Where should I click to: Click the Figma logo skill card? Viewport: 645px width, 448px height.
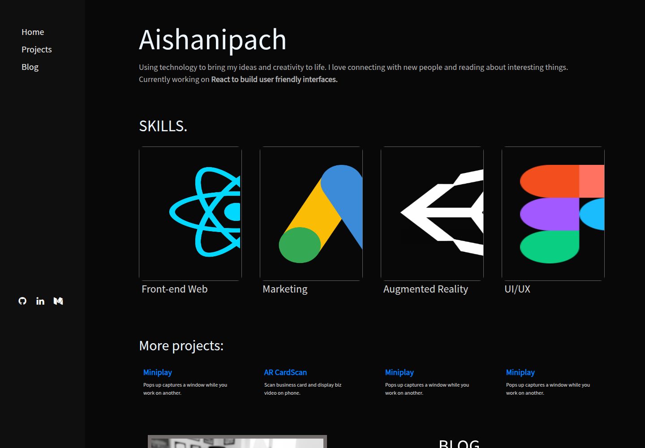pyautogui.click(x=553, y=214)
